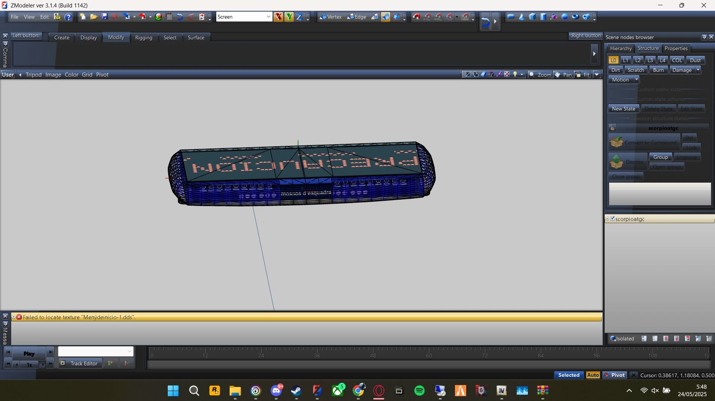Click the New file icon in toolbar
Viewport: 715px width, 401px height.
click(82, 17)
